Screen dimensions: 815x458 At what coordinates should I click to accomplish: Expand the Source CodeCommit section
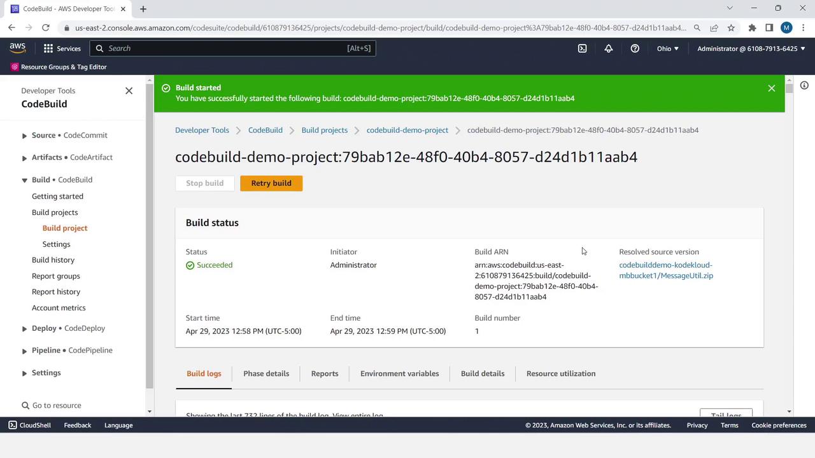click(x=24, y=135)
